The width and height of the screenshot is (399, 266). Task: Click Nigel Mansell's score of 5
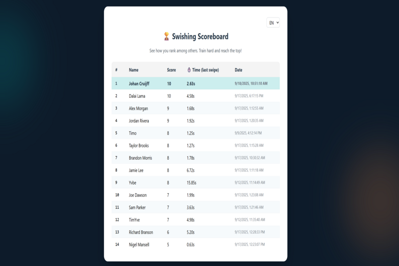tap(168, 245)
